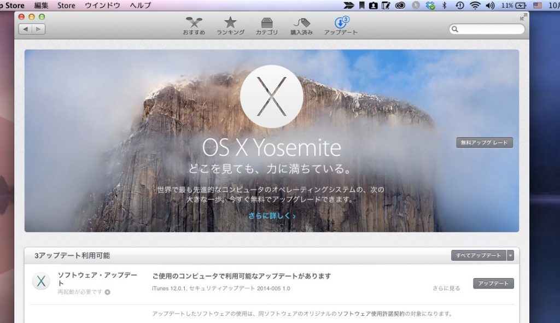
Task: Open the Time Machine icon in the menu bar
Action: pyautogui.click(x=459, y=5)
